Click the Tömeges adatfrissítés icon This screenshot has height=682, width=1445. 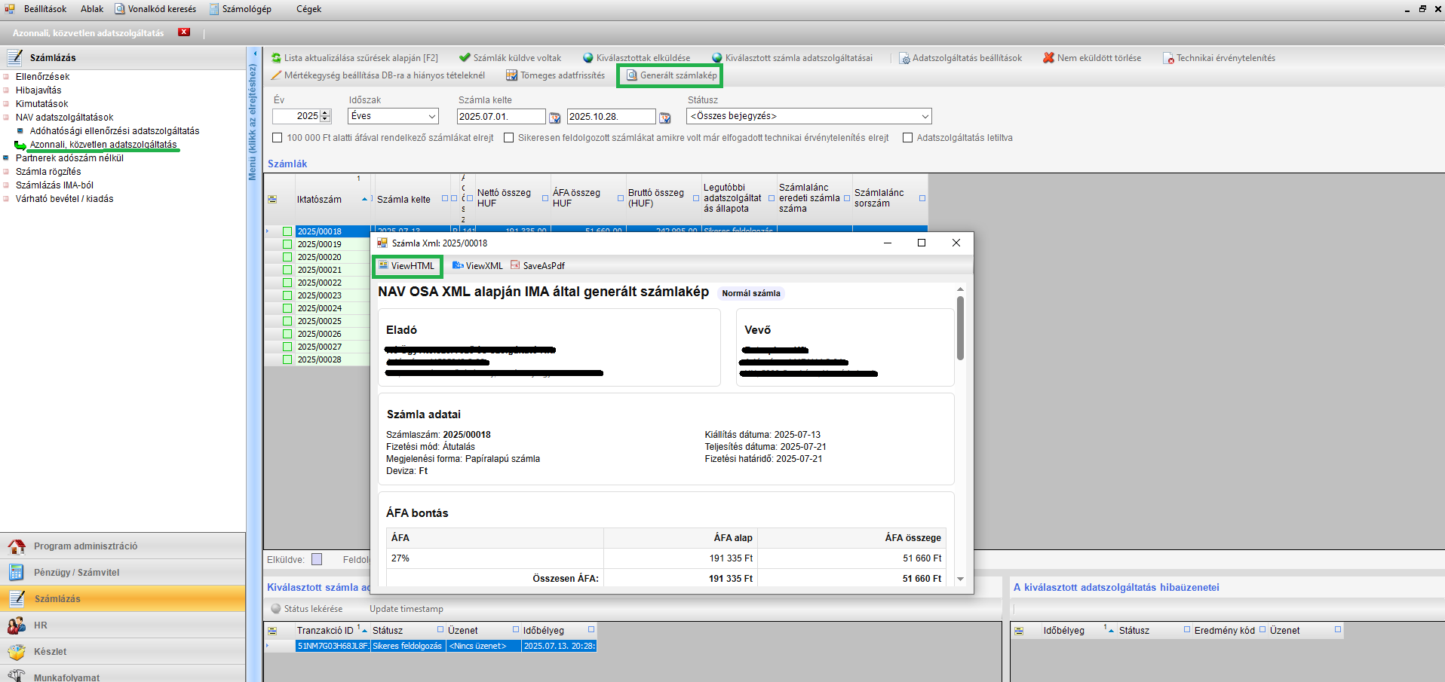coord(511,75)
